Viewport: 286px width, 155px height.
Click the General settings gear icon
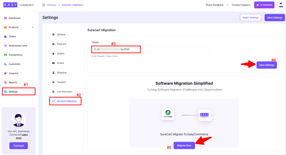pos(53,35)
